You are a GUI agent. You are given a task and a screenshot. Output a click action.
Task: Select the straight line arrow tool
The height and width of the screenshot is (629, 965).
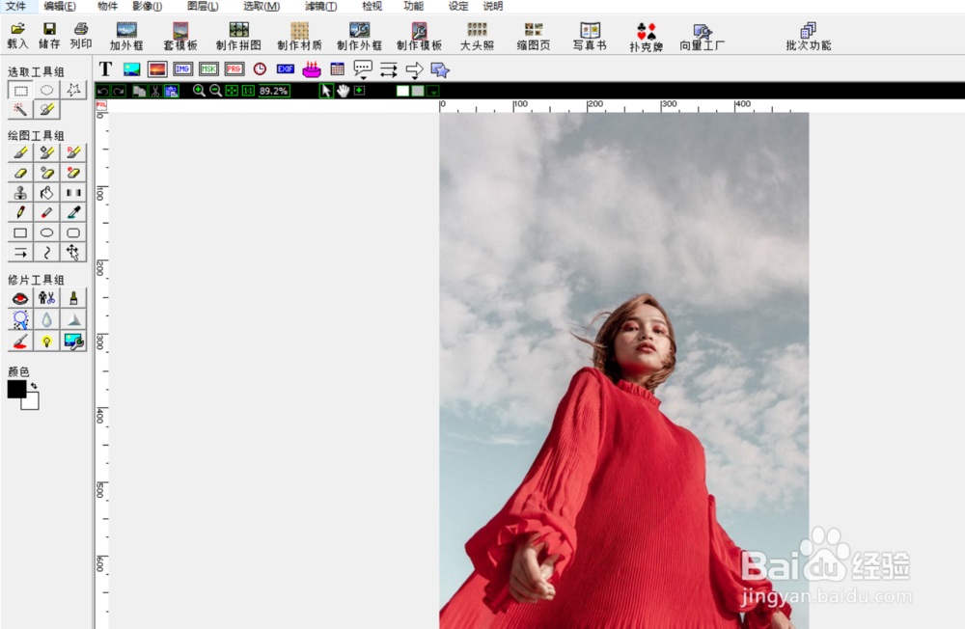tap(20, 253)
